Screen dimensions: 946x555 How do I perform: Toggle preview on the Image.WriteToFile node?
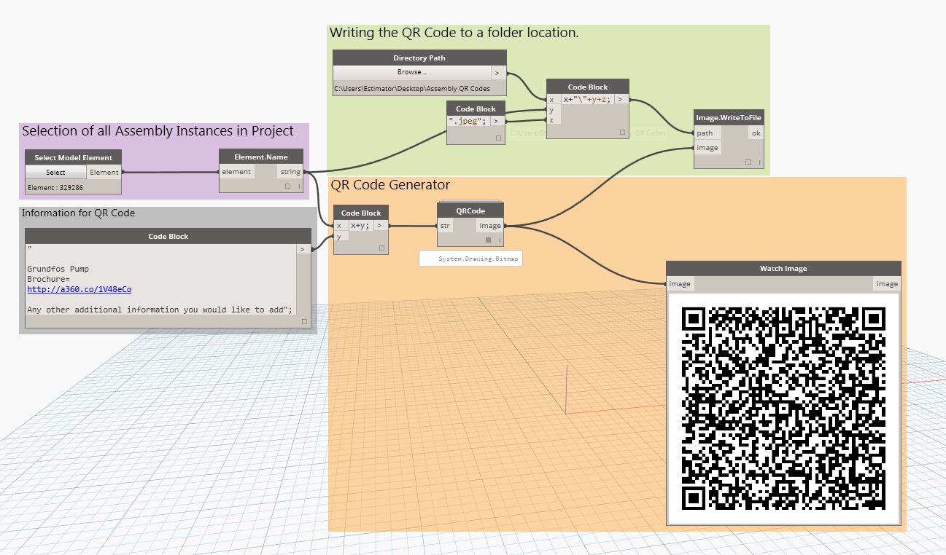[x=747, y=162]
